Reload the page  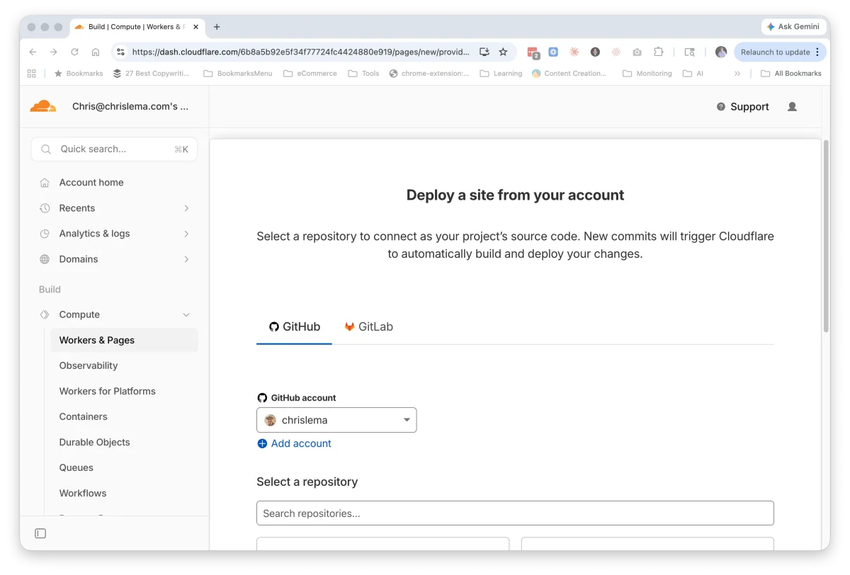[x=74, y=52]
